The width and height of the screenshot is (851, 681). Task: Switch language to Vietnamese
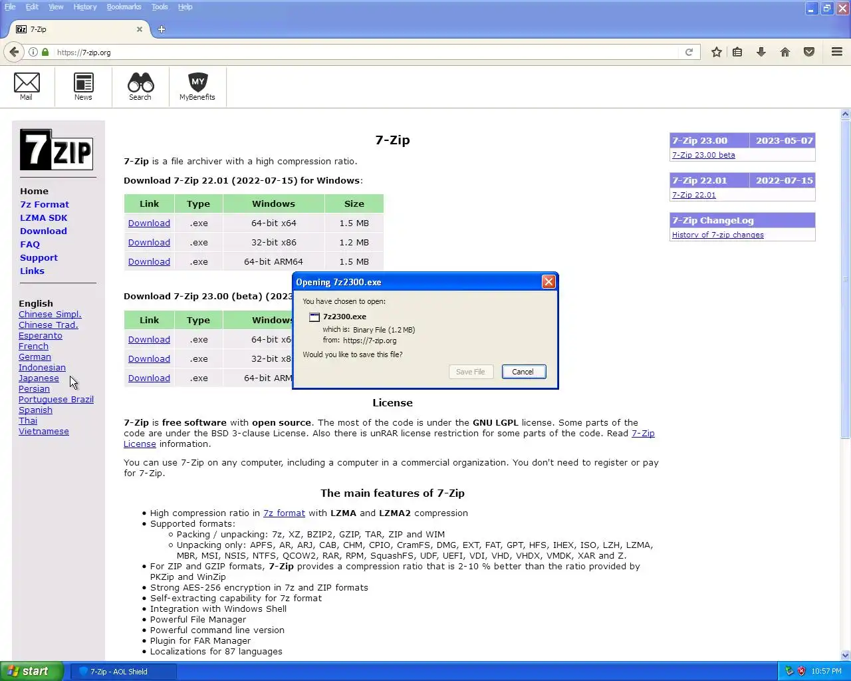(x=44, y=432)
